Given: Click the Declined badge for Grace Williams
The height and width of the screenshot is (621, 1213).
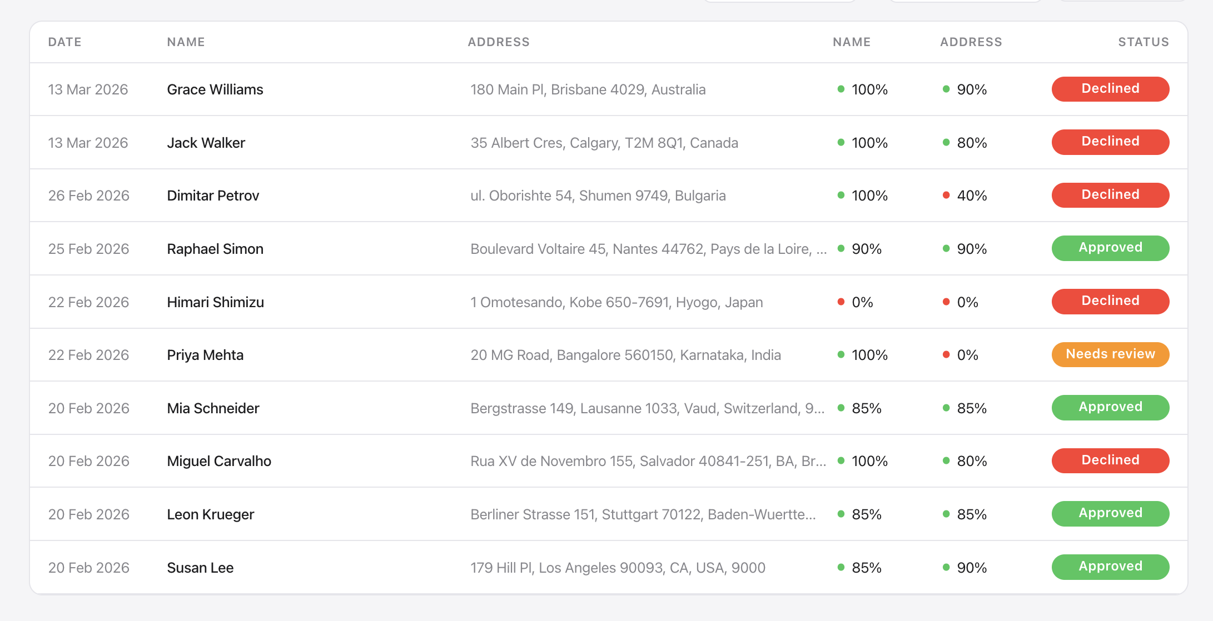Looking at the screenshot, I should [x=1110, y=89].
